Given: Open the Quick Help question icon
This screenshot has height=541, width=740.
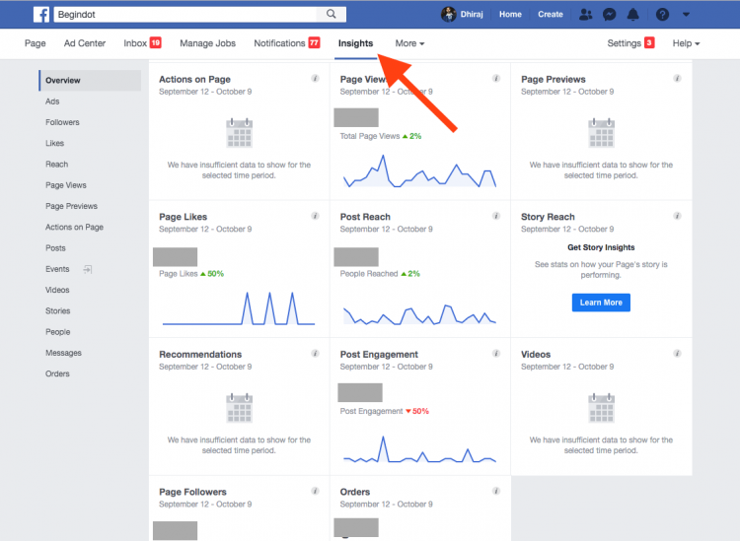Looking at the screenshot, I should point(662,15).
